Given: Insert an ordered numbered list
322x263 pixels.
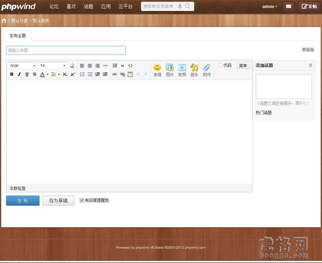Looking at the screenshot, I should pos(82,74).
